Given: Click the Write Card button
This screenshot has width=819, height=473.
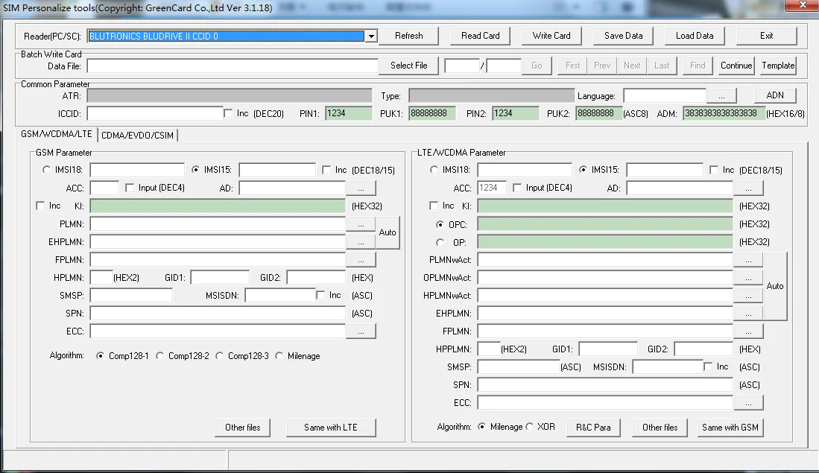Looking at the screenshot, I should pyautogui.click(x=551, y=36).
